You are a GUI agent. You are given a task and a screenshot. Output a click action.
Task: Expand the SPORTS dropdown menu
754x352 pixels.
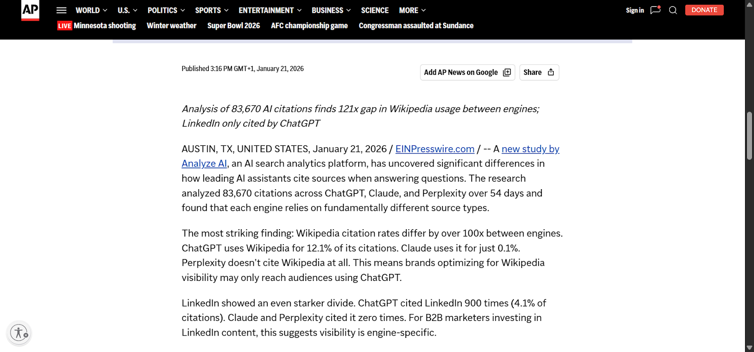click(x=212, y=10)
